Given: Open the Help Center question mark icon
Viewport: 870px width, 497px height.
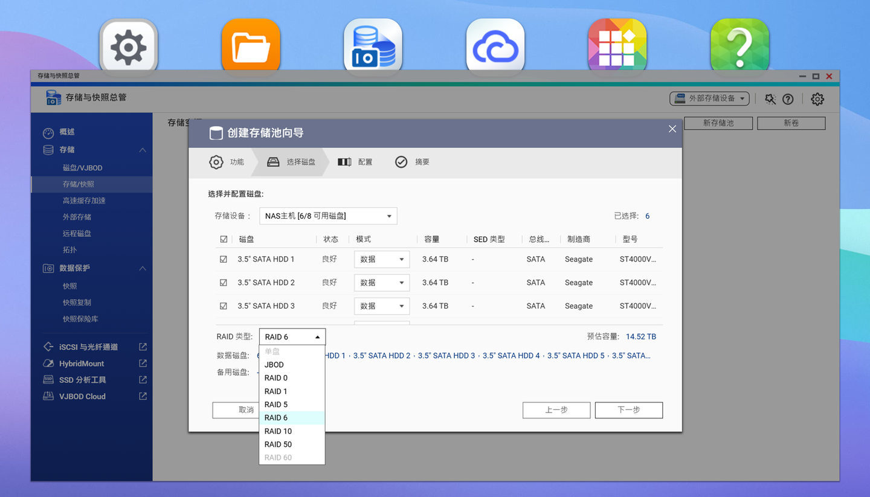Looking at the screenshot, I should 739,46.
